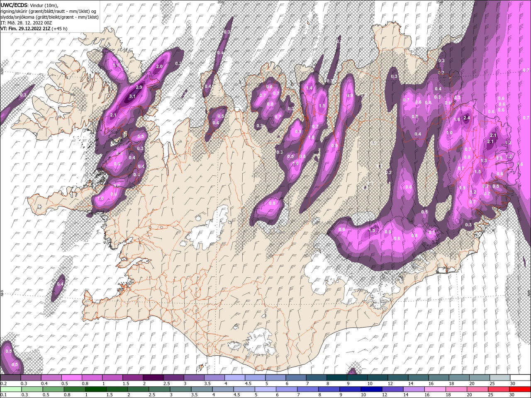531x398 pixels.
Task: Pick the light gray swatch labeled 25 in teal scale
Action: click(499, 378)
